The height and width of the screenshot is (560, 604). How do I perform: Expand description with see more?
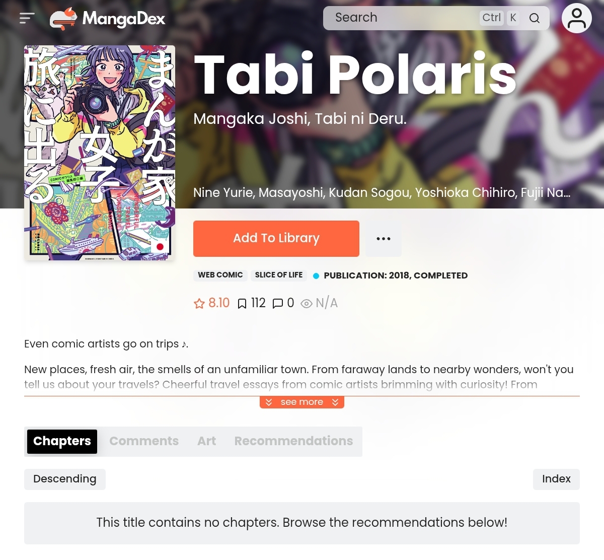(x=302, y=402)
